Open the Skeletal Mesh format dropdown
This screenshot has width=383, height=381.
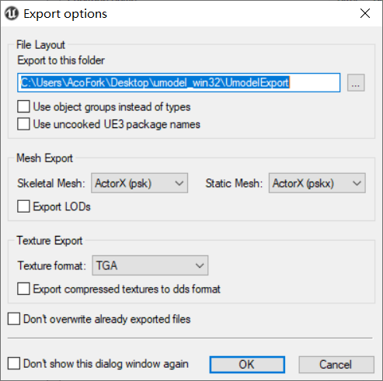point(139,183)
